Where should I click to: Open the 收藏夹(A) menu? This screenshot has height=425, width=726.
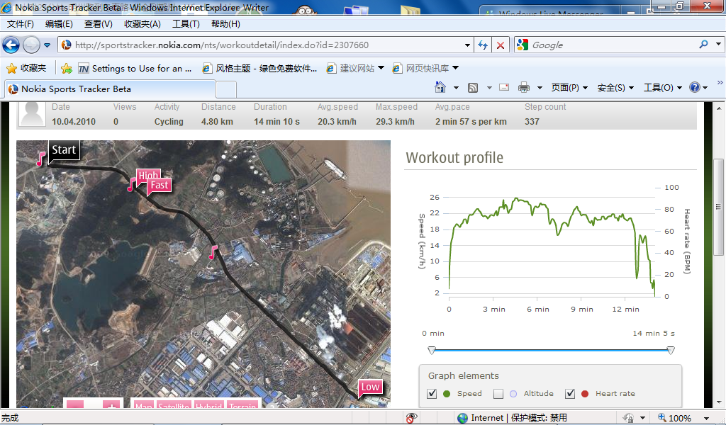click(142, 23)
